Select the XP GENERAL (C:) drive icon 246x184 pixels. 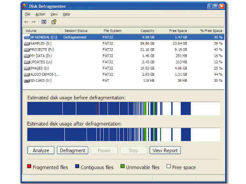point(27,37)
